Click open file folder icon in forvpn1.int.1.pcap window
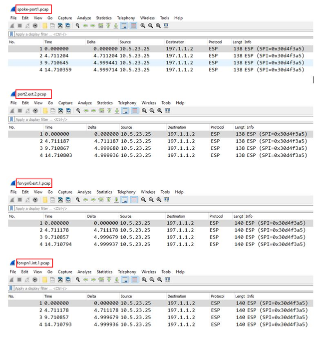The image size is (325, 339). 44,280
